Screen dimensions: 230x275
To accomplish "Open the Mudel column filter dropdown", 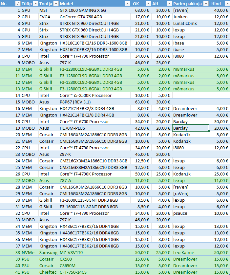I will [127, 4].
